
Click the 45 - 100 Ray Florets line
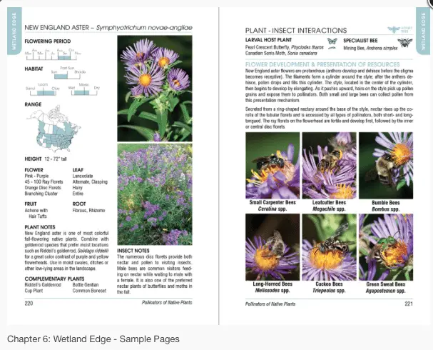(44, 181)
